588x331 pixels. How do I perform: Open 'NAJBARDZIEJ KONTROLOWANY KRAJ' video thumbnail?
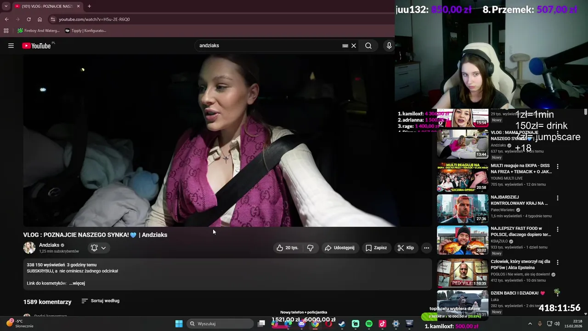pyautogui.click(x=463, y=209)
